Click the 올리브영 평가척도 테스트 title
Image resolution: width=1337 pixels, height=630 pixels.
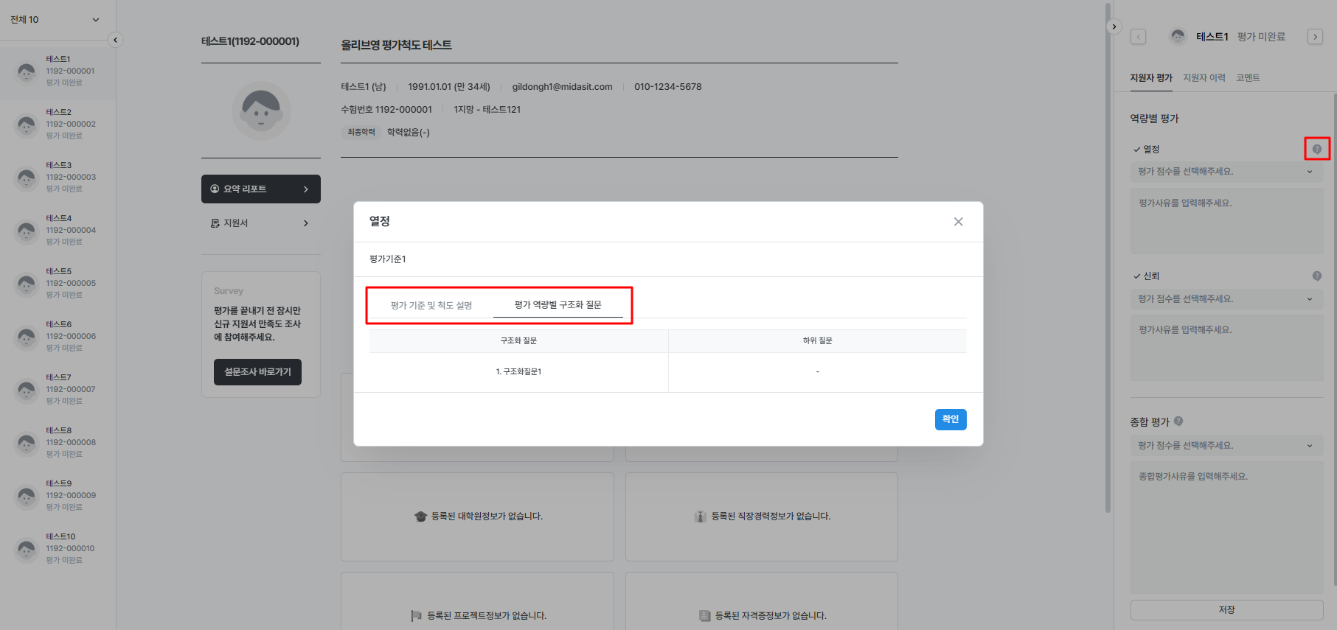396,45
